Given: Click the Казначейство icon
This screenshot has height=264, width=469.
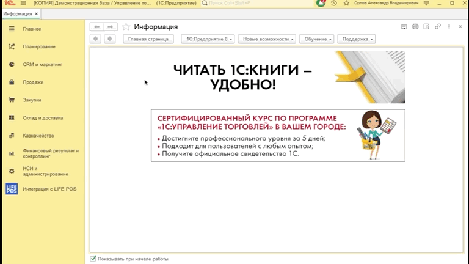Looking at the screenshot, I should point(12,136).
